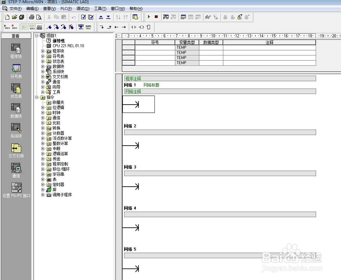Click the apply symbols icon
Image resolution: width=341 pixels, height=280 pixels.
[81, 27]
